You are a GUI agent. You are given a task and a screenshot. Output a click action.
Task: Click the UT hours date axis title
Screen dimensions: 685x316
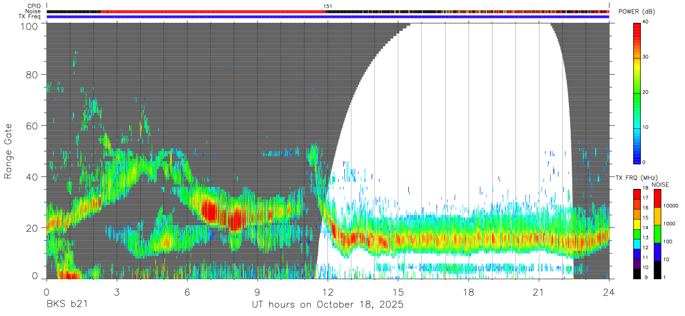point(327,305)
